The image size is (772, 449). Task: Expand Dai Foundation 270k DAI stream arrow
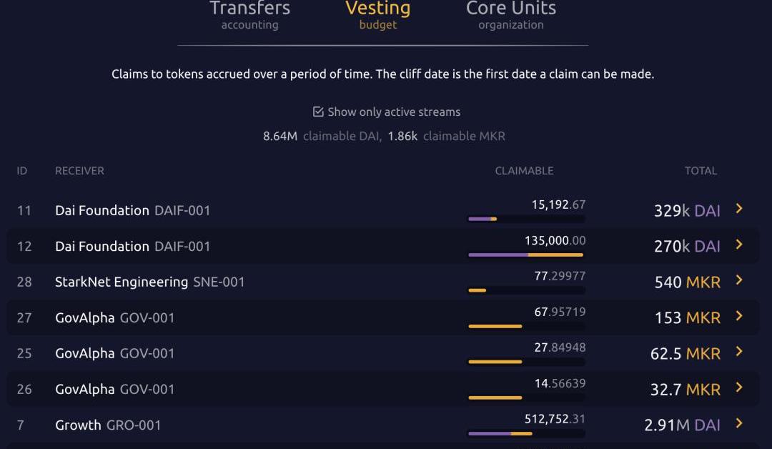click(x=738, y=245)
